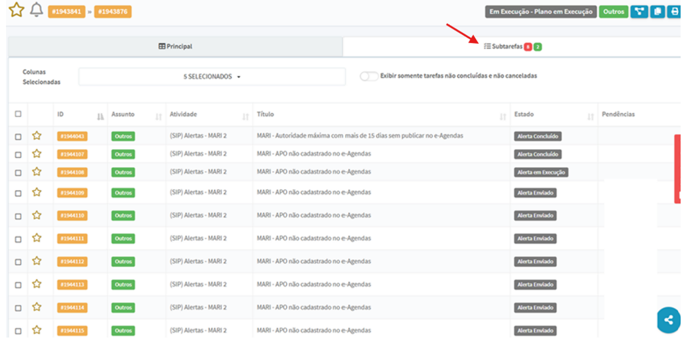
Task: Open the 5 SELECIONADOS columns dropdown
Action: coord(212,77)
